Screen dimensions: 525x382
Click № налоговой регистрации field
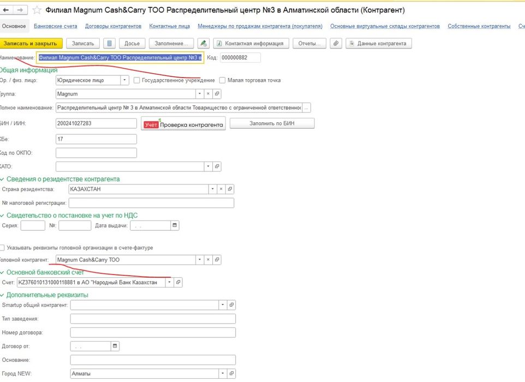(x=151, y=203)
